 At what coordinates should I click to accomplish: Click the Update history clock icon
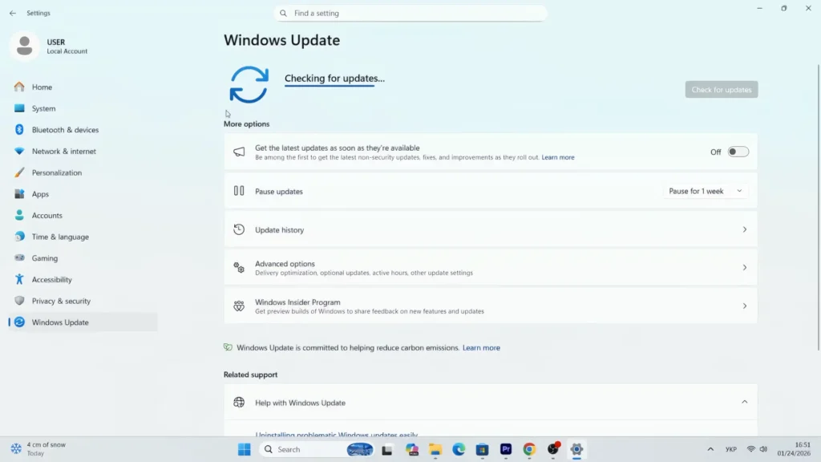(x=239, y=229)
